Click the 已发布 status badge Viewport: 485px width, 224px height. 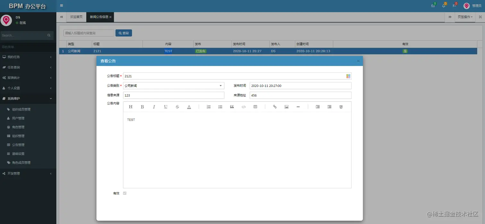(x=200, y=51)
